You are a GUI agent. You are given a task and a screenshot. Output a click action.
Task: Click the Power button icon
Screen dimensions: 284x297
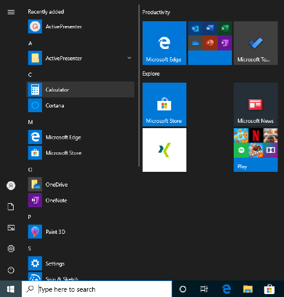[x=11, y=270]
